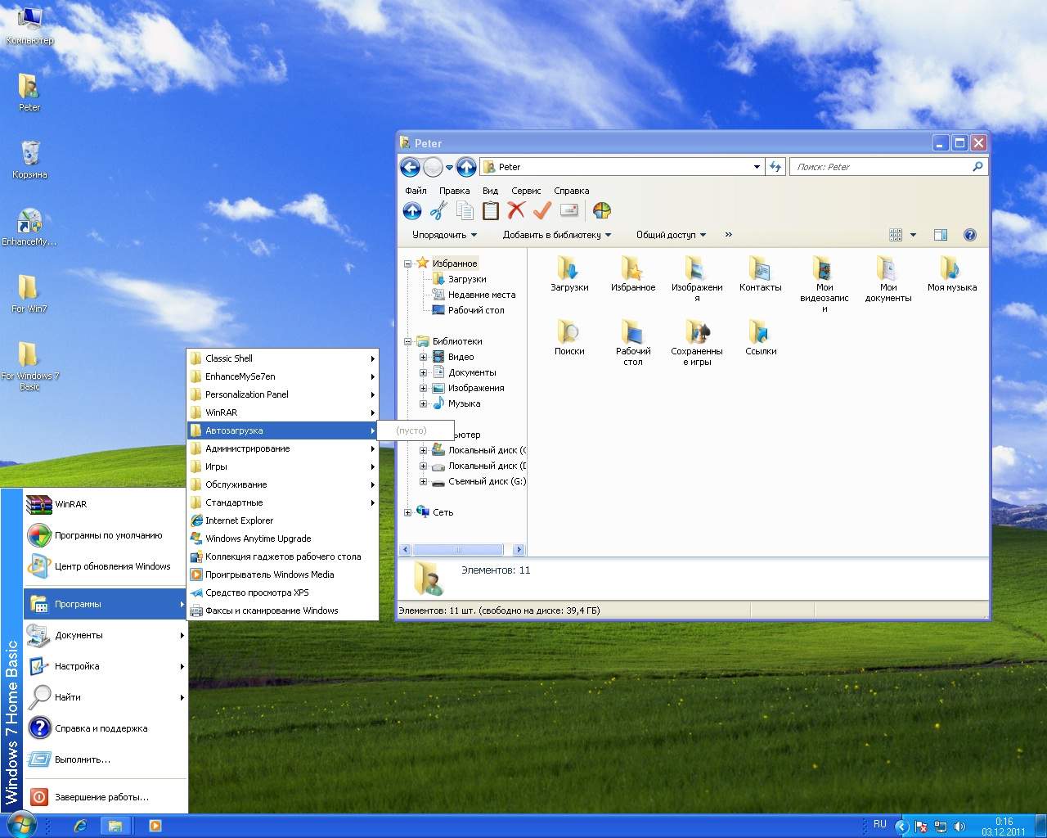Open the Загрузки folder in file pane
This screenshot has width=1047, height=838.
pyautogui.click(x=569, y=273)
